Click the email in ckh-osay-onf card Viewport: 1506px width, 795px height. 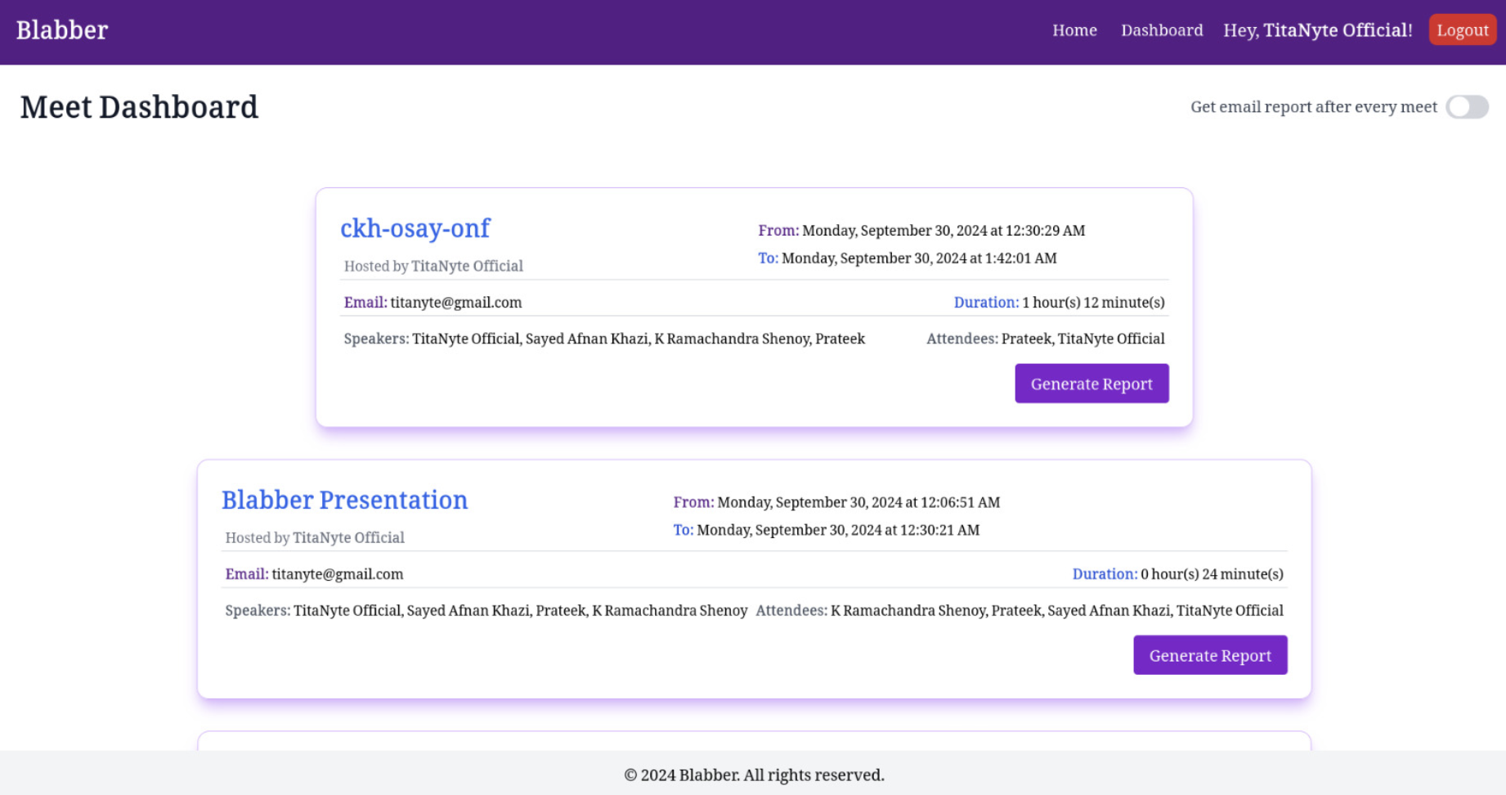455,303
